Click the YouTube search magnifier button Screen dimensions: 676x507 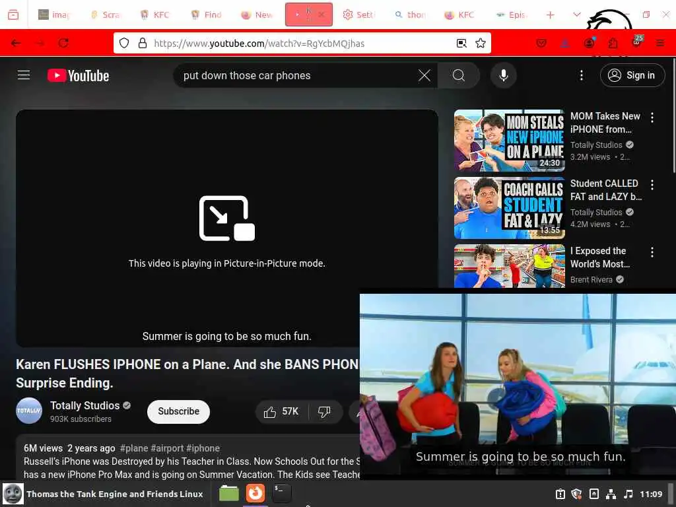click(x=459, y=75)
